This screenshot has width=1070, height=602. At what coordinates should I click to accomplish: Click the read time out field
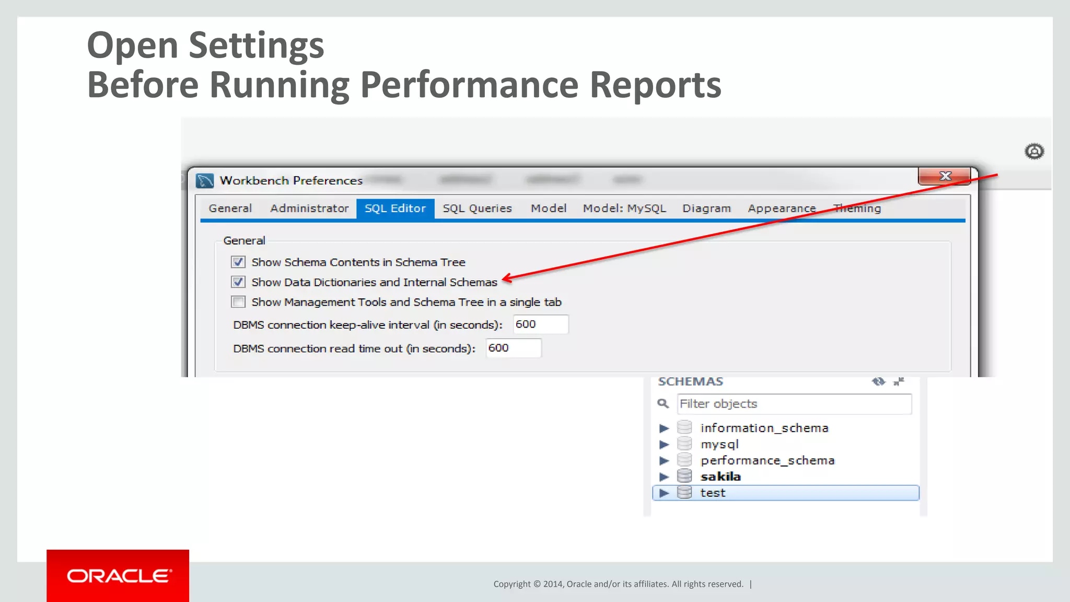[x=514, y=348]
